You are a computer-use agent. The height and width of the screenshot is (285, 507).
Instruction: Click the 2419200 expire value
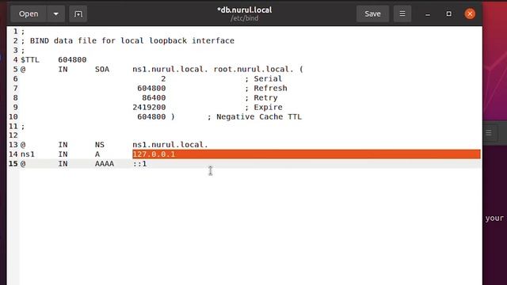pyautogui.click(x=149, y=108)
